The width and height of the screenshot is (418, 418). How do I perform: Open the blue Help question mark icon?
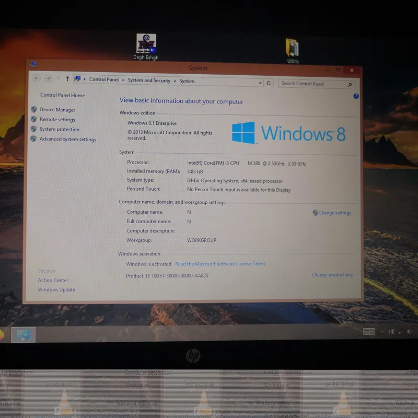(x=356, y=96)
